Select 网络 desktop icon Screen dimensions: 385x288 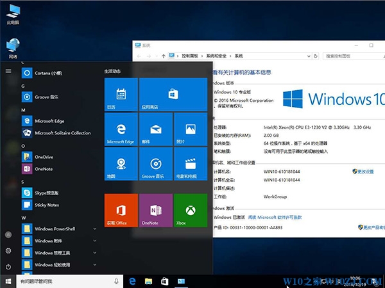point(13,48)
